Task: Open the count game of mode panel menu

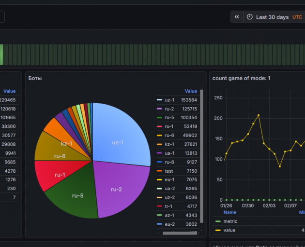Action: click(241, 78)
